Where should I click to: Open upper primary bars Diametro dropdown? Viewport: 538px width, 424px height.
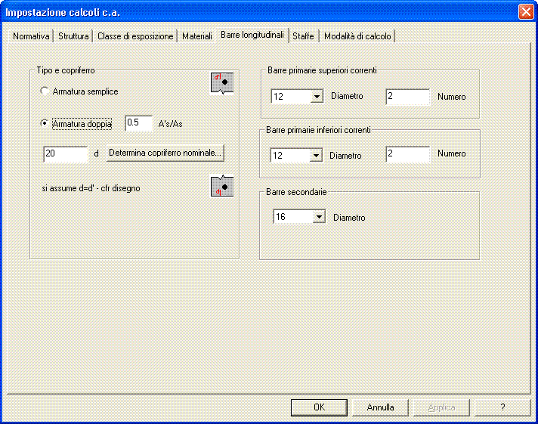(x=317, y=97)
